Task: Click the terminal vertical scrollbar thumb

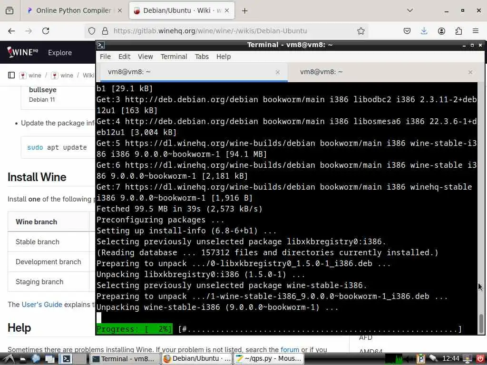Action: (481, 323)
